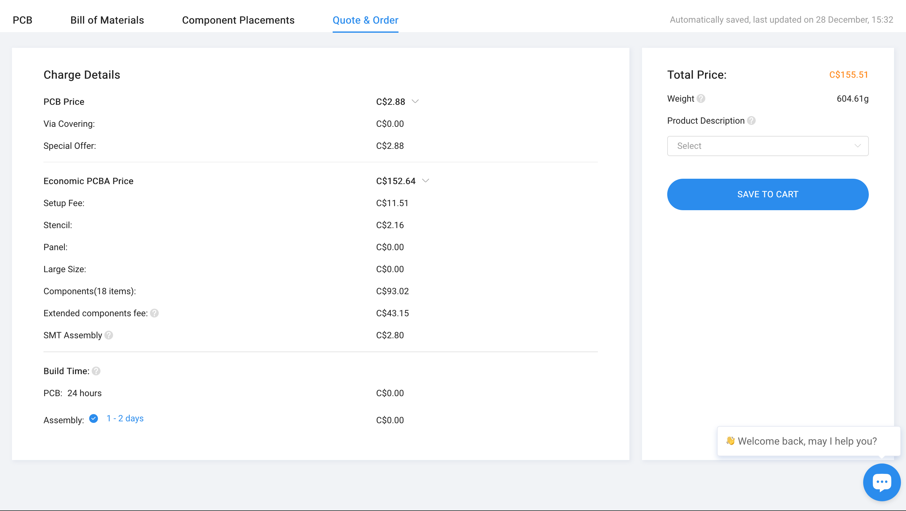Click the PCB Price C$2.88 amount
906x511 pixels.
pyautogui.click(x=390, y=102)
